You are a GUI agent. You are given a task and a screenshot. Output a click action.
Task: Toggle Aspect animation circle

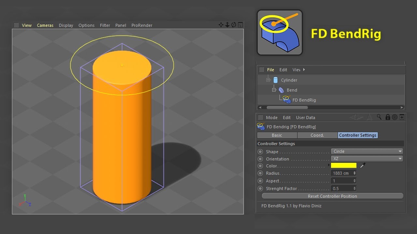coord(260,181)
